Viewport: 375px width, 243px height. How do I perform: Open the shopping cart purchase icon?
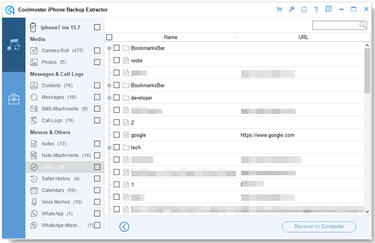coord(279,10)
